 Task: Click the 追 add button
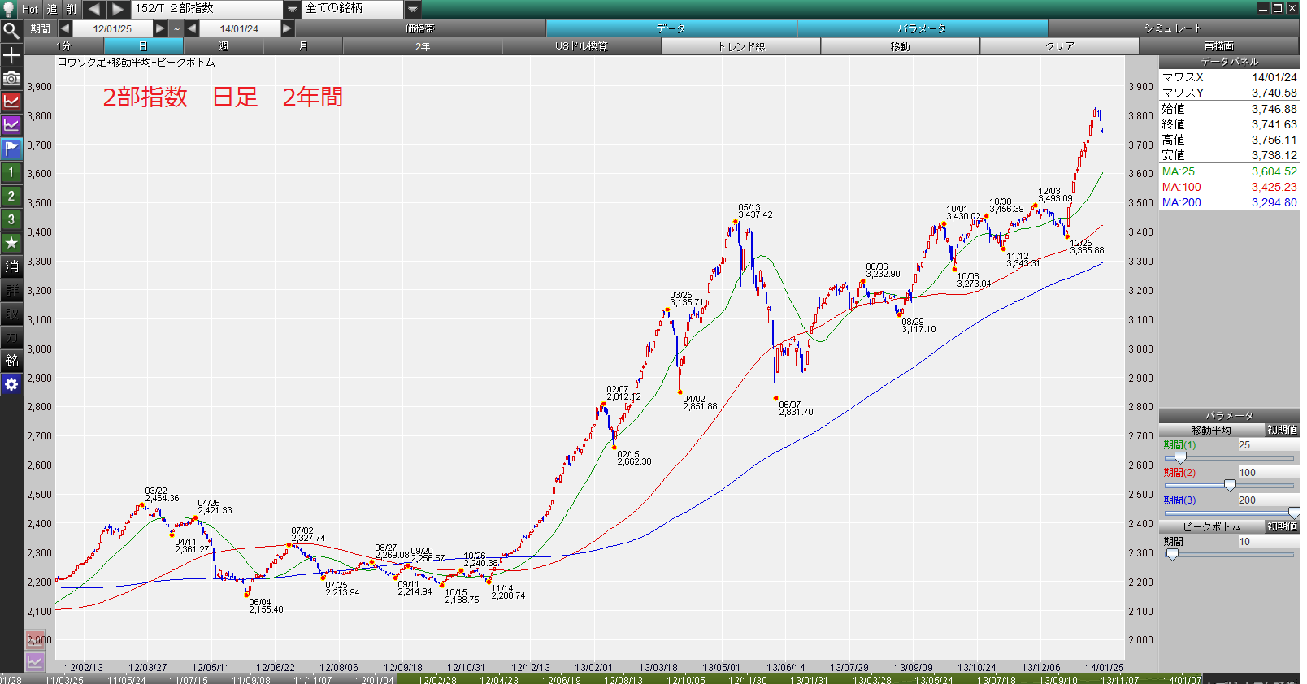tap(52, 9)
